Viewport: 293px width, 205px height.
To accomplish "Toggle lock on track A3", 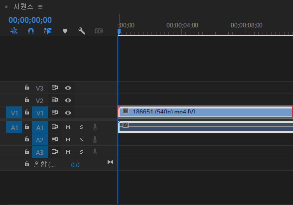I will [x=27, y=152].
